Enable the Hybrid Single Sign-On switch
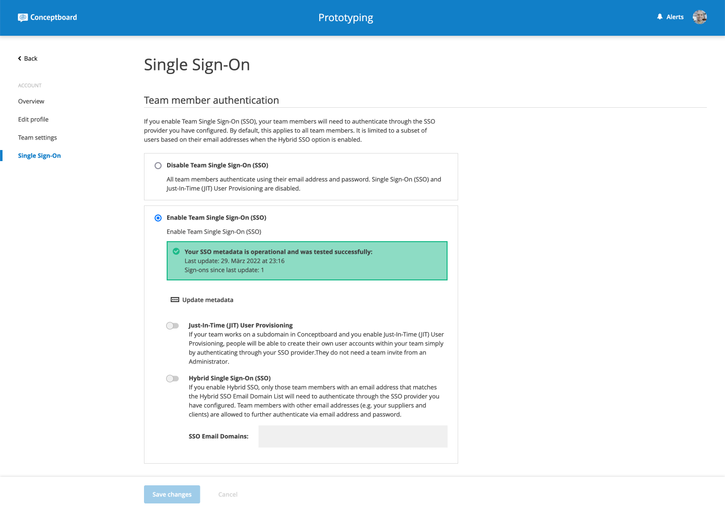Viewport: 725px width, 512px height. (173, 379)
